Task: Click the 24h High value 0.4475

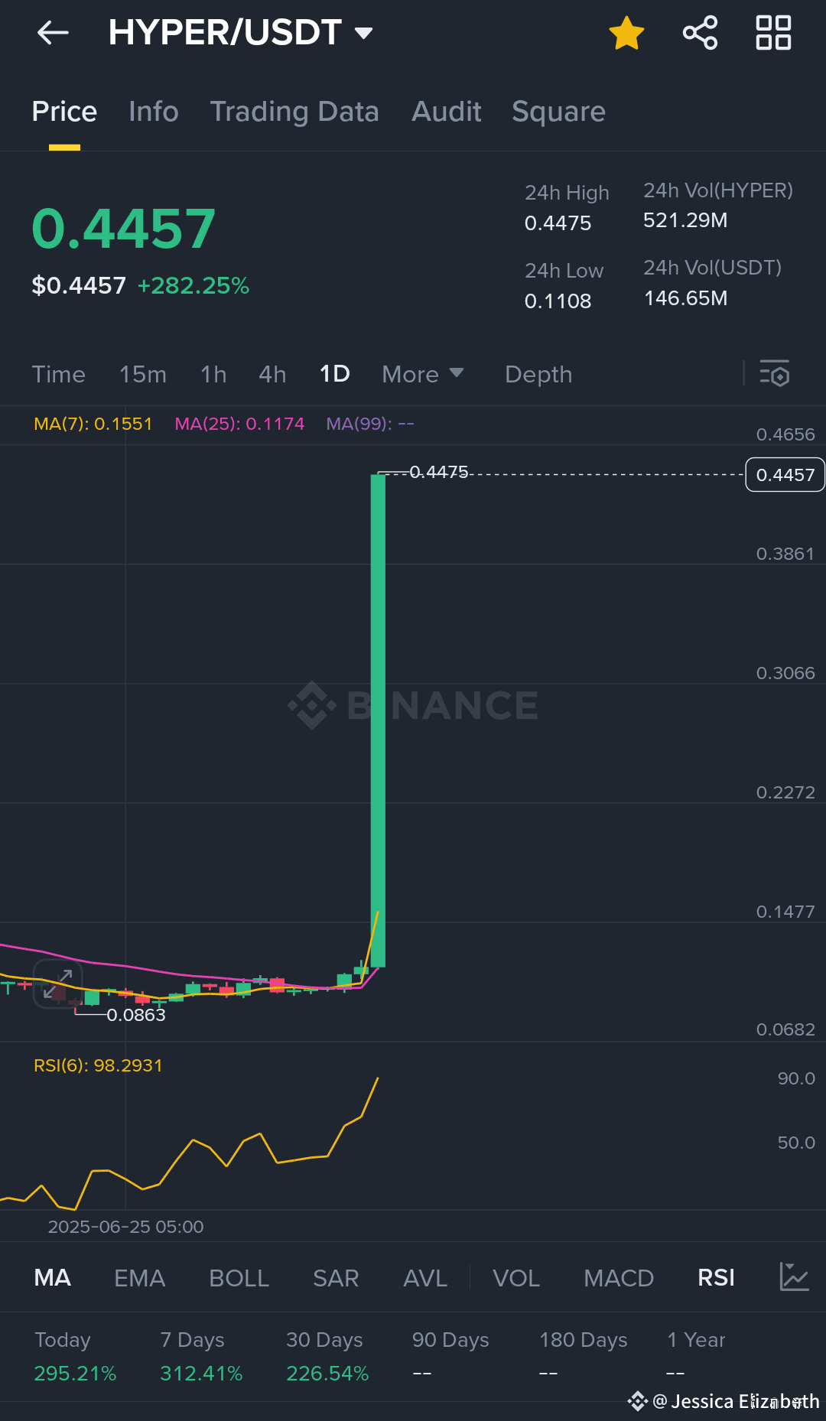Action: pyautogui.click(x=558, y=223)
